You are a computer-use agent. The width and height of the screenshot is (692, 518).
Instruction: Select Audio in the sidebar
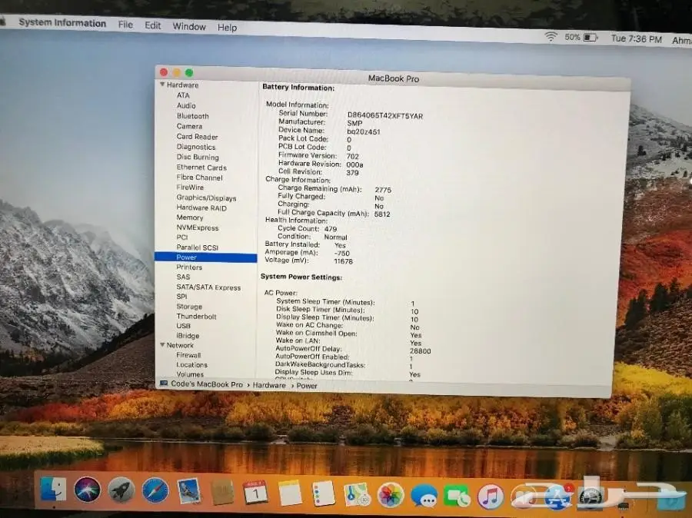[x=186, y=105]
